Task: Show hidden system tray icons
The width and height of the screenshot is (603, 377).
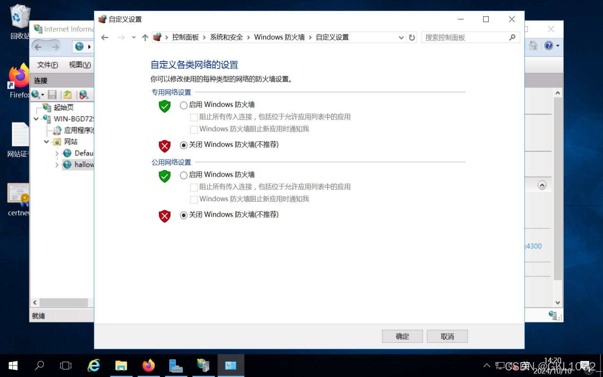Action: pyautogui.click(x=486, y=366)
